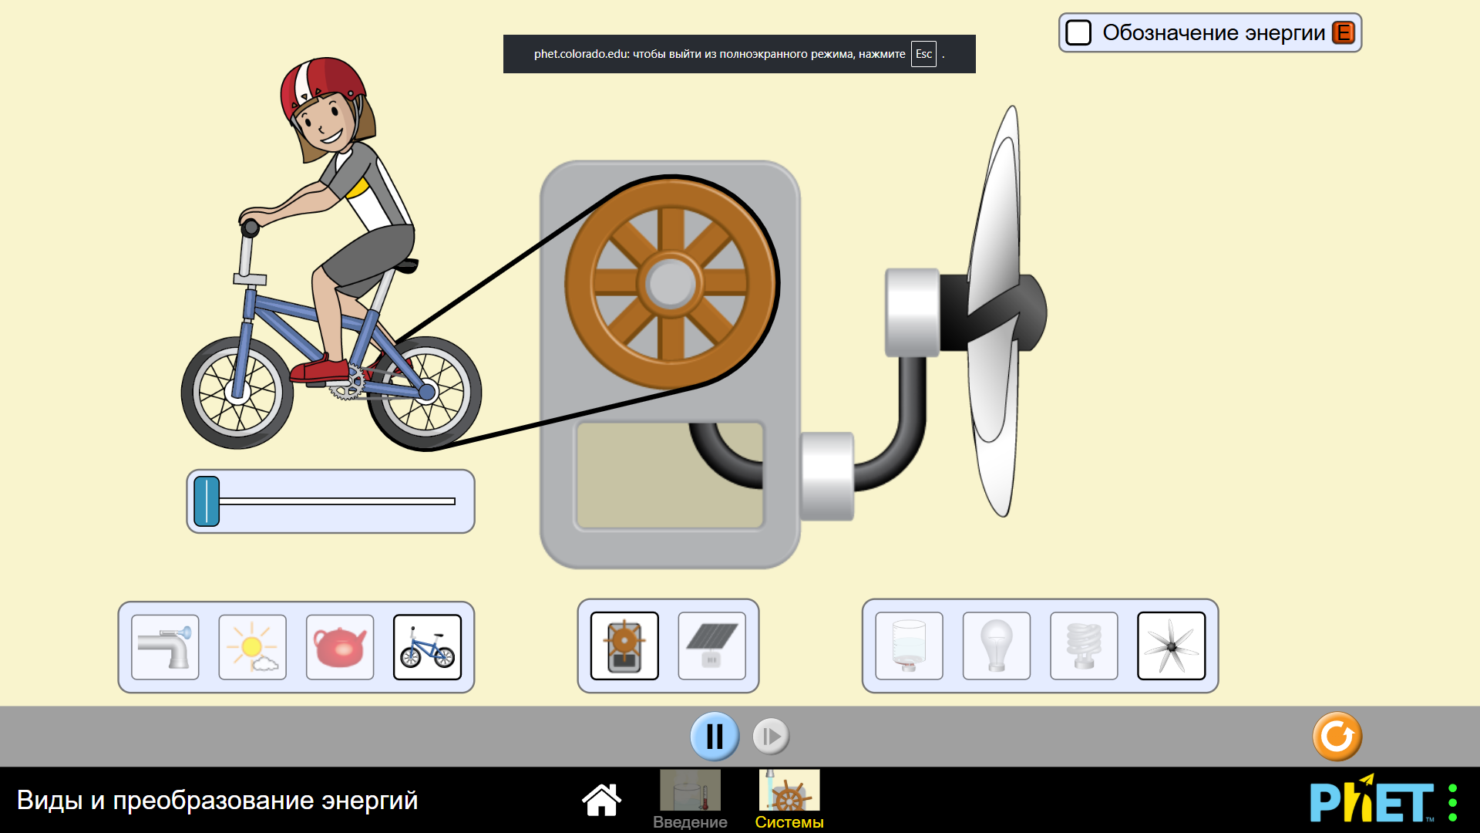Select the faucet energy source icon

165,647
